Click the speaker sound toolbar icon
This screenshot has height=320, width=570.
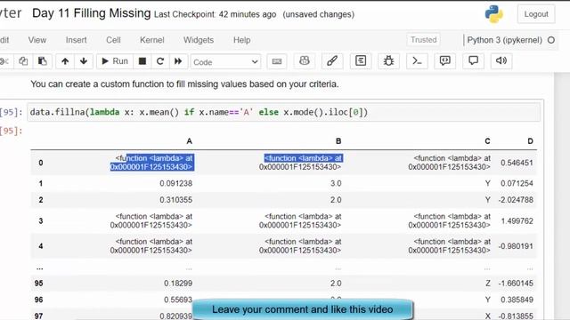coord(501,61)
